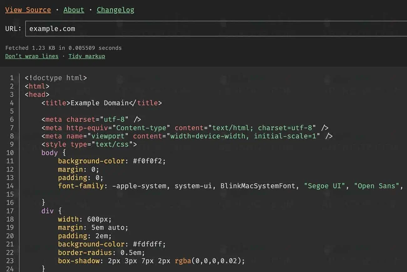Click the URL: label
Image resolution: width=407 pixels, height=272 pixels.
(x=13, y=29)
